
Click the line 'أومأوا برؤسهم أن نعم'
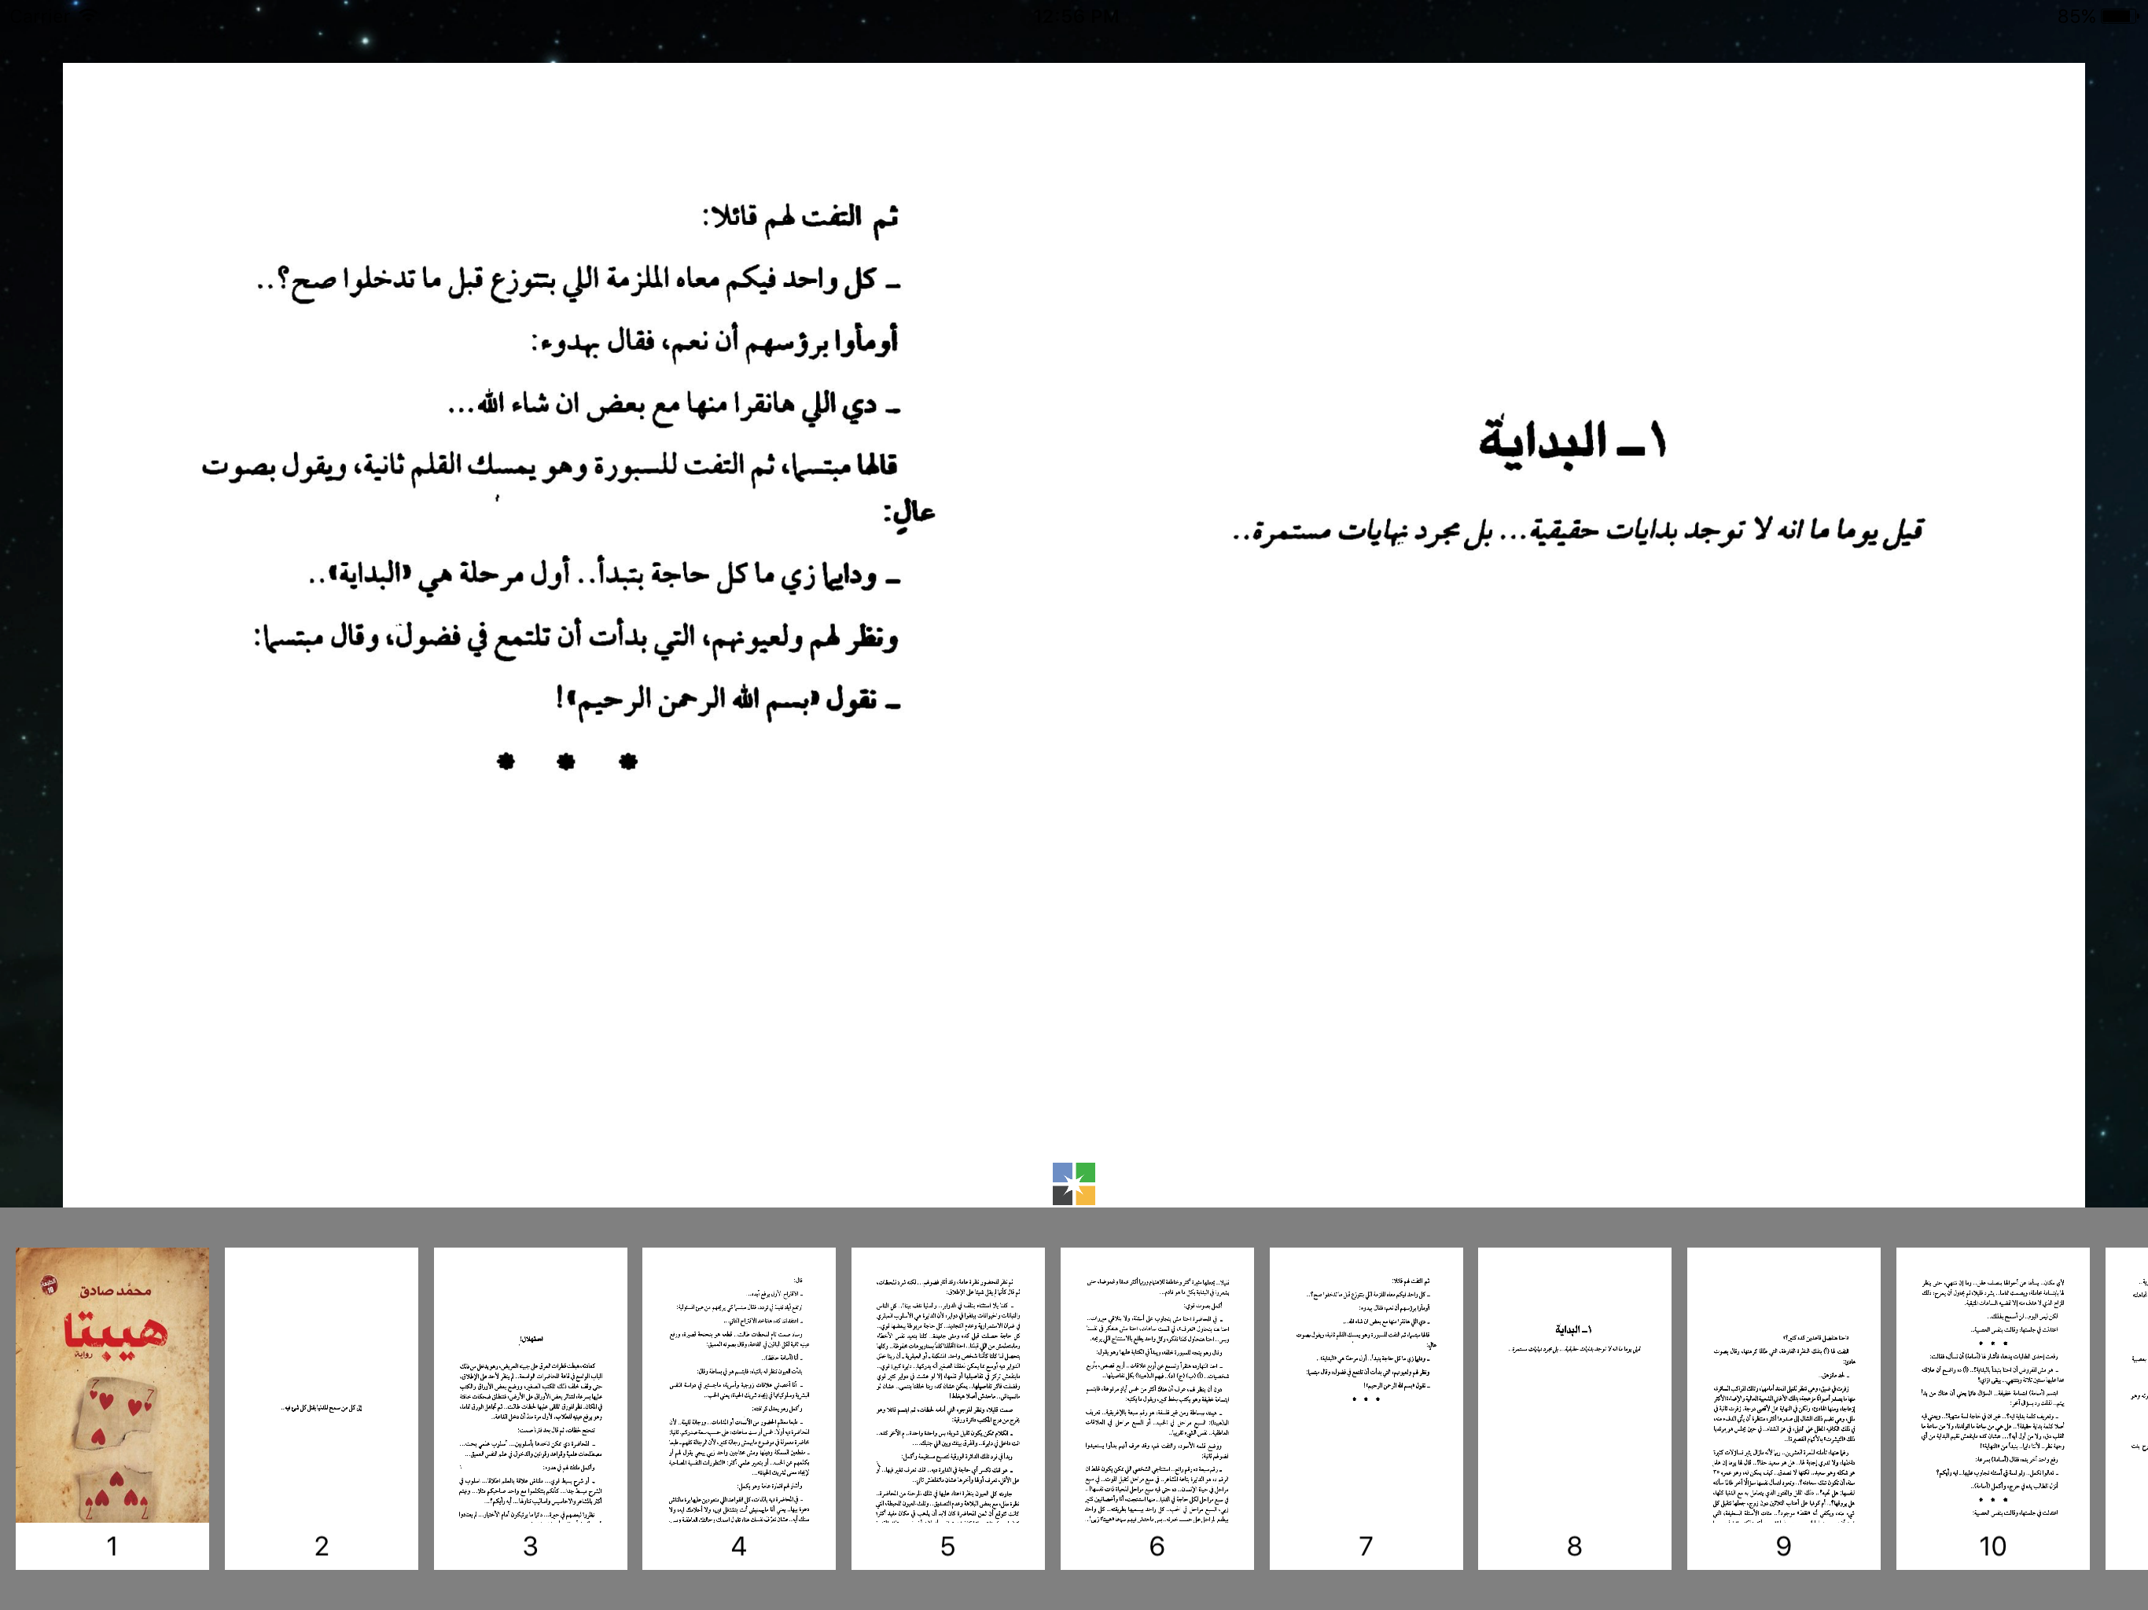(715, 341)
